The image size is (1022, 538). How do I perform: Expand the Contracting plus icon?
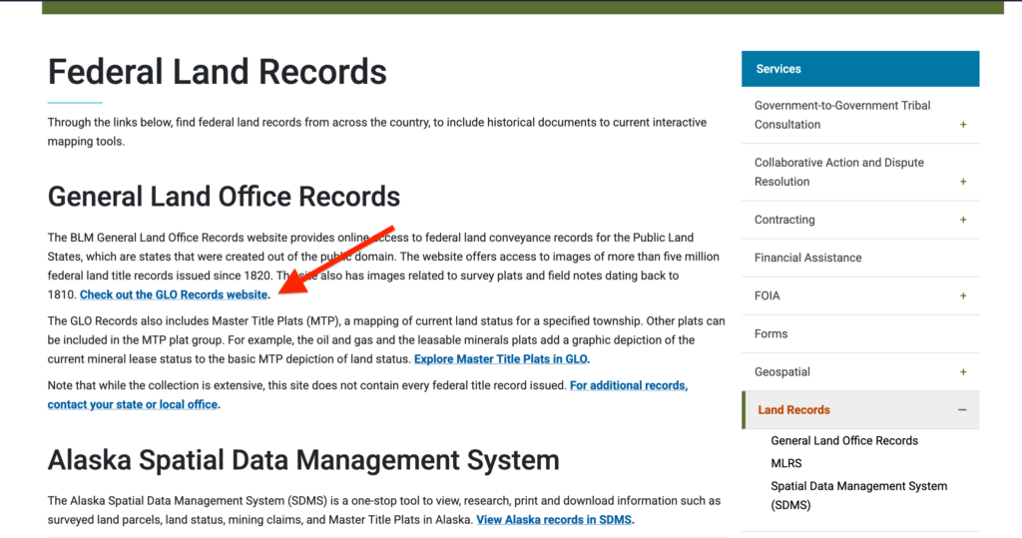(963, 220)
